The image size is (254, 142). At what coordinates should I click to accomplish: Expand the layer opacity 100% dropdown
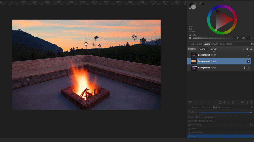[x=207, y=49]
